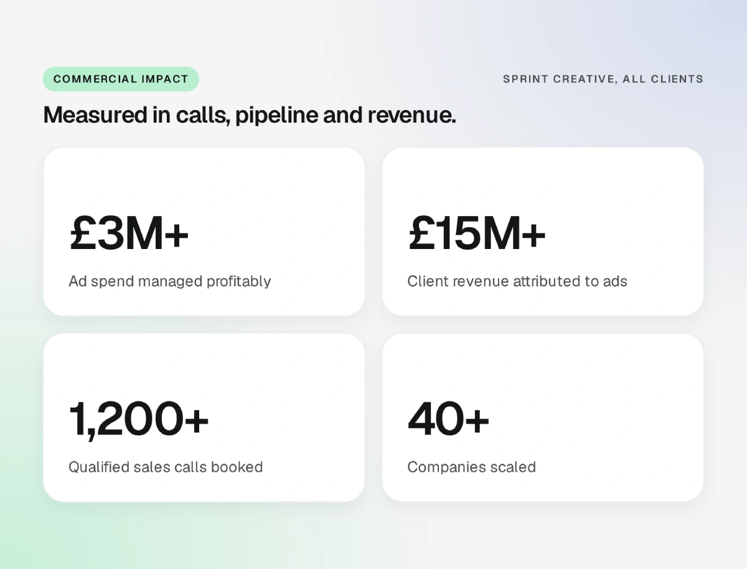Select the SPRINT CREATIVE, ALL CLIENTS label
This screenshot has width=747, height=569.
coord(603,79)
